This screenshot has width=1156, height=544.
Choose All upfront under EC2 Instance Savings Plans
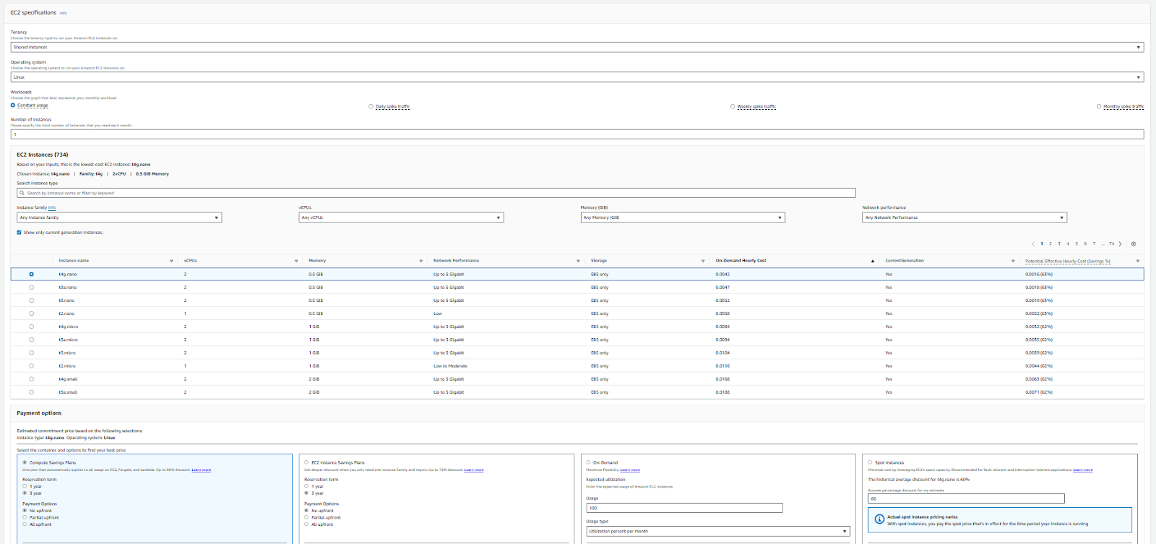tap(306, 524)
